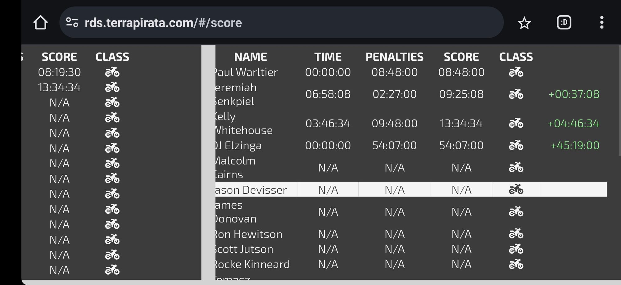Click motorcycle icon beside the 08:19:30 score
The height and width of the screenshot is (285, 621).
[112, 72]
